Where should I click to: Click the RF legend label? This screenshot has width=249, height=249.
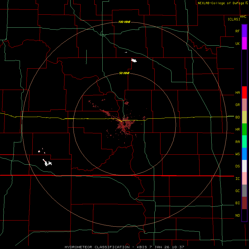pos(238,31)
